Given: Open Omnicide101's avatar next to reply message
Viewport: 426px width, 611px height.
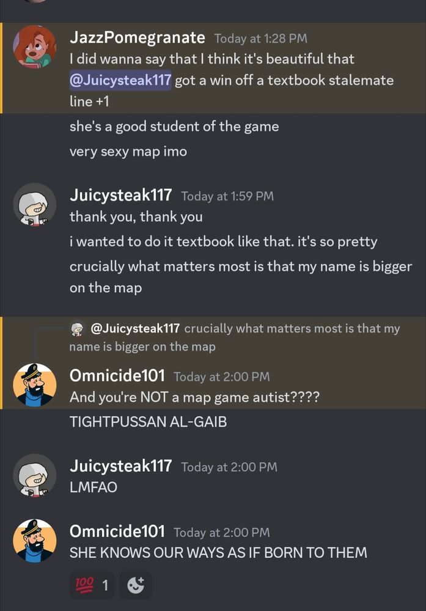Looking at the screenshot, I should 35,385.
